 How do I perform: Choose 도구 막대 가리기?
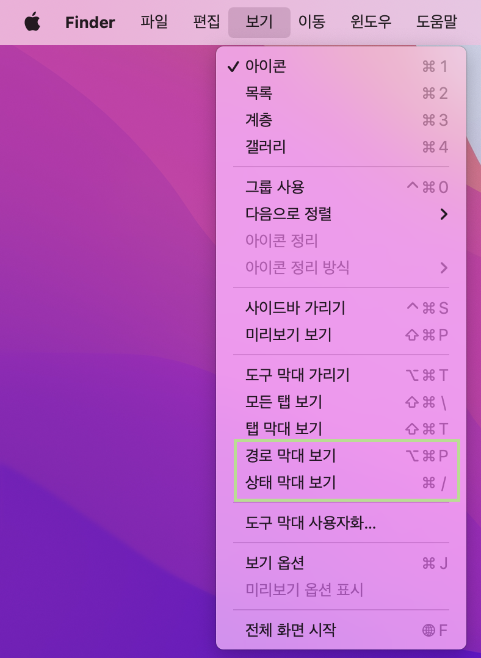click(x=341, y=375)
